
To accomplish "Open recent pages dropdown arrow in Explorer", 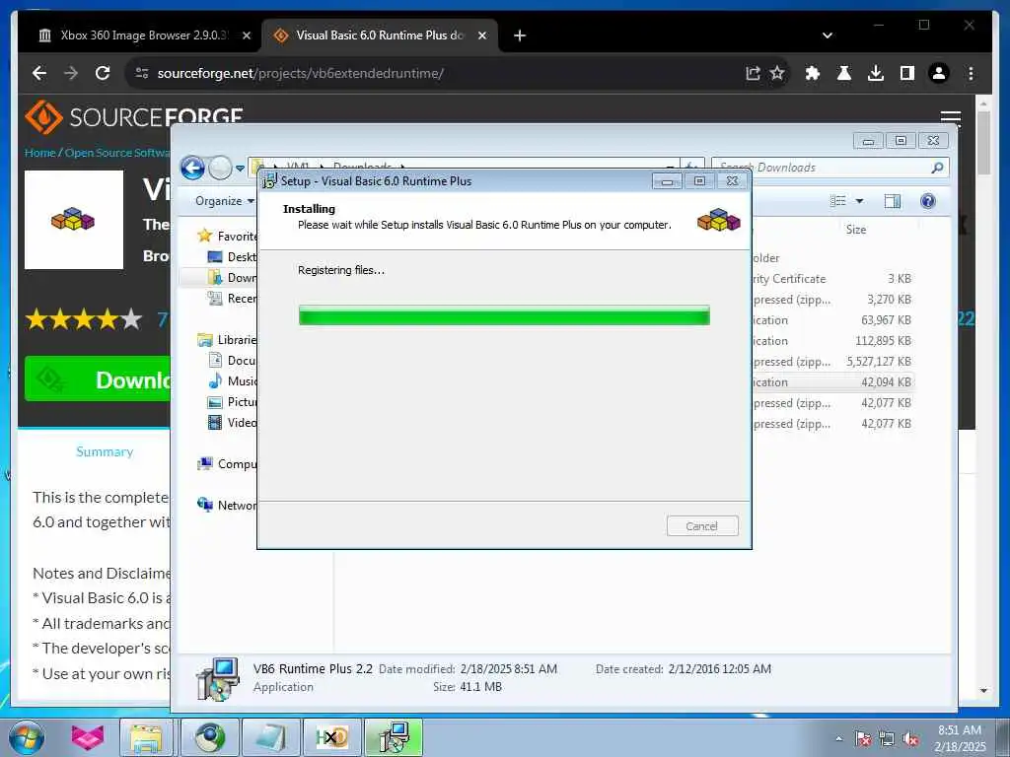I will 240,169.
